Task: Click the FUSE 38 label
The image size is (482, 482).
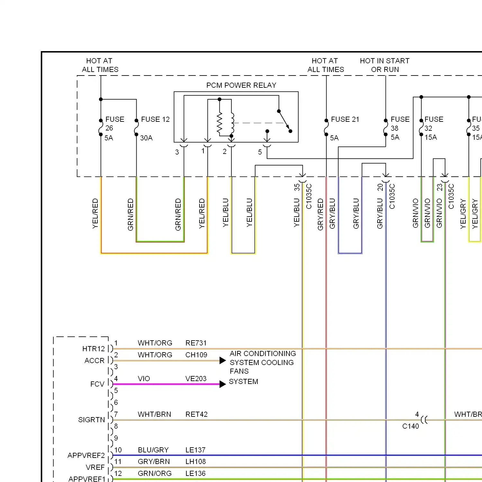Action: click(x=400, y=124)
